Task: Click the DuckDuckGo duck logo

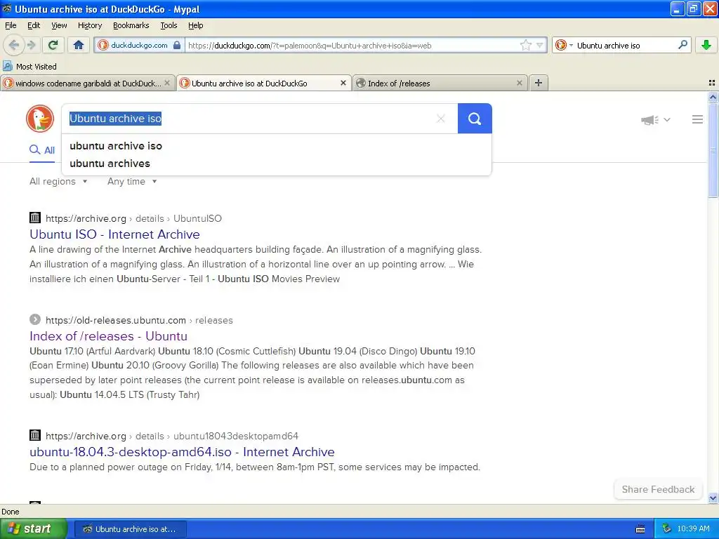Action: click(x=40, y=118)
